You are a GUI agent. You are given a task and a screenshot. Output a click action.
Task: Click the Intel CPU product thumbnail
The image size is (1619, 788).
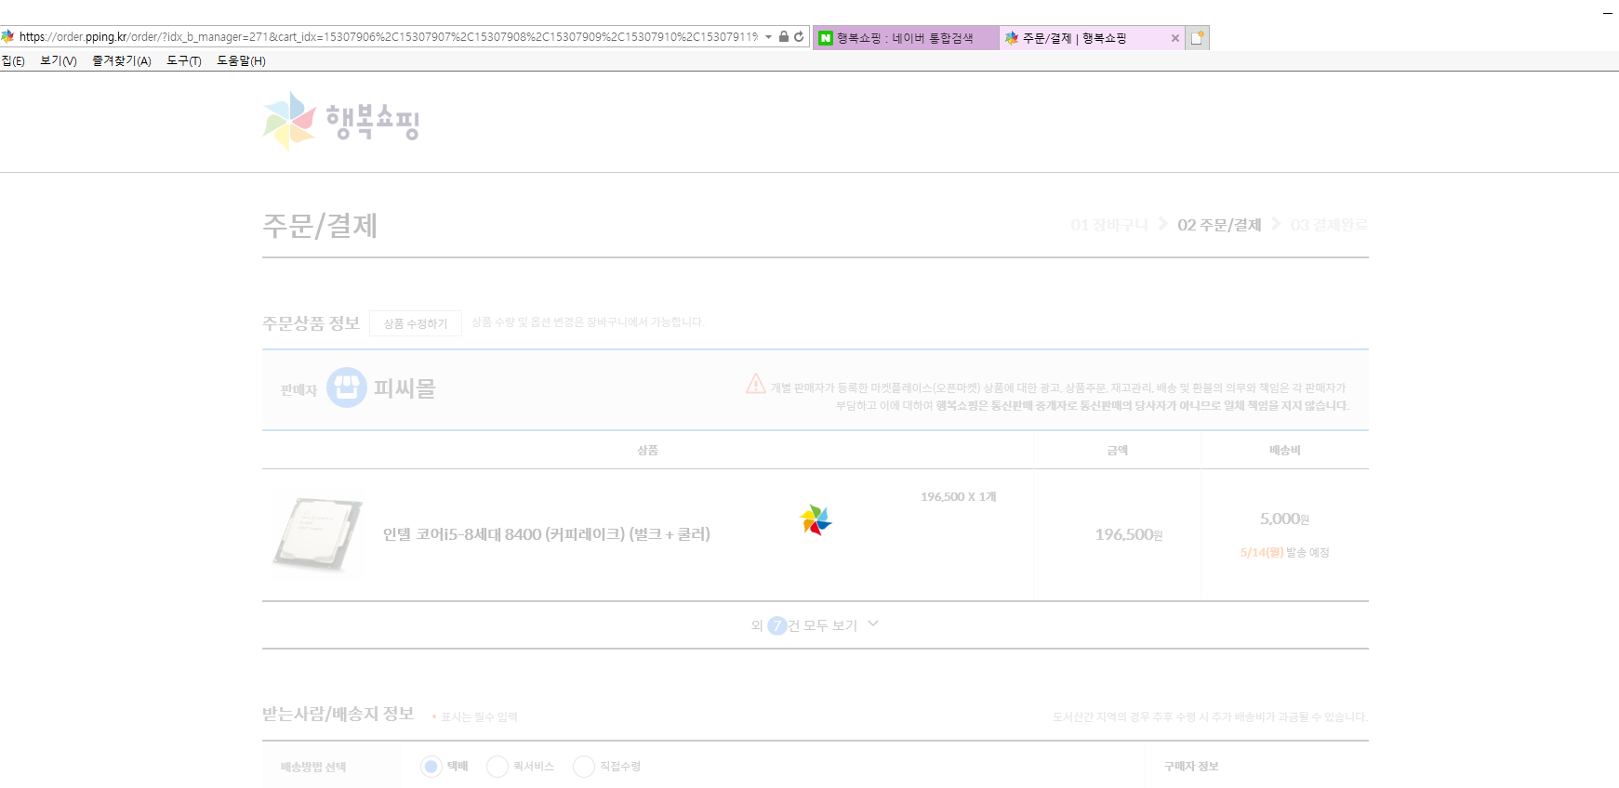317,533
